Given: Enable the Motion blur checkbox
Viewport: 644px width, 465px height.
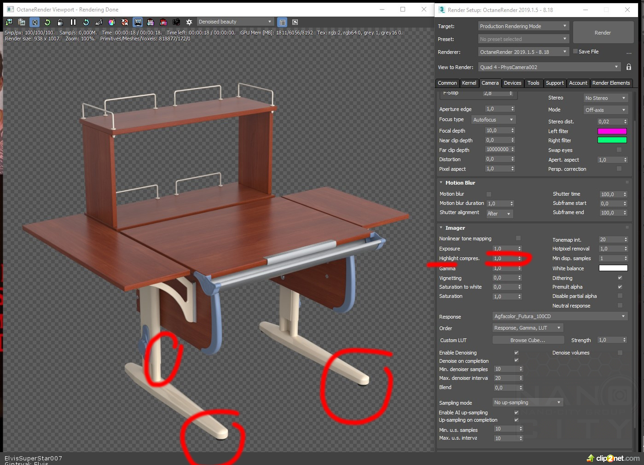Looking at the screenshot, I should click(x=489, y=194).
